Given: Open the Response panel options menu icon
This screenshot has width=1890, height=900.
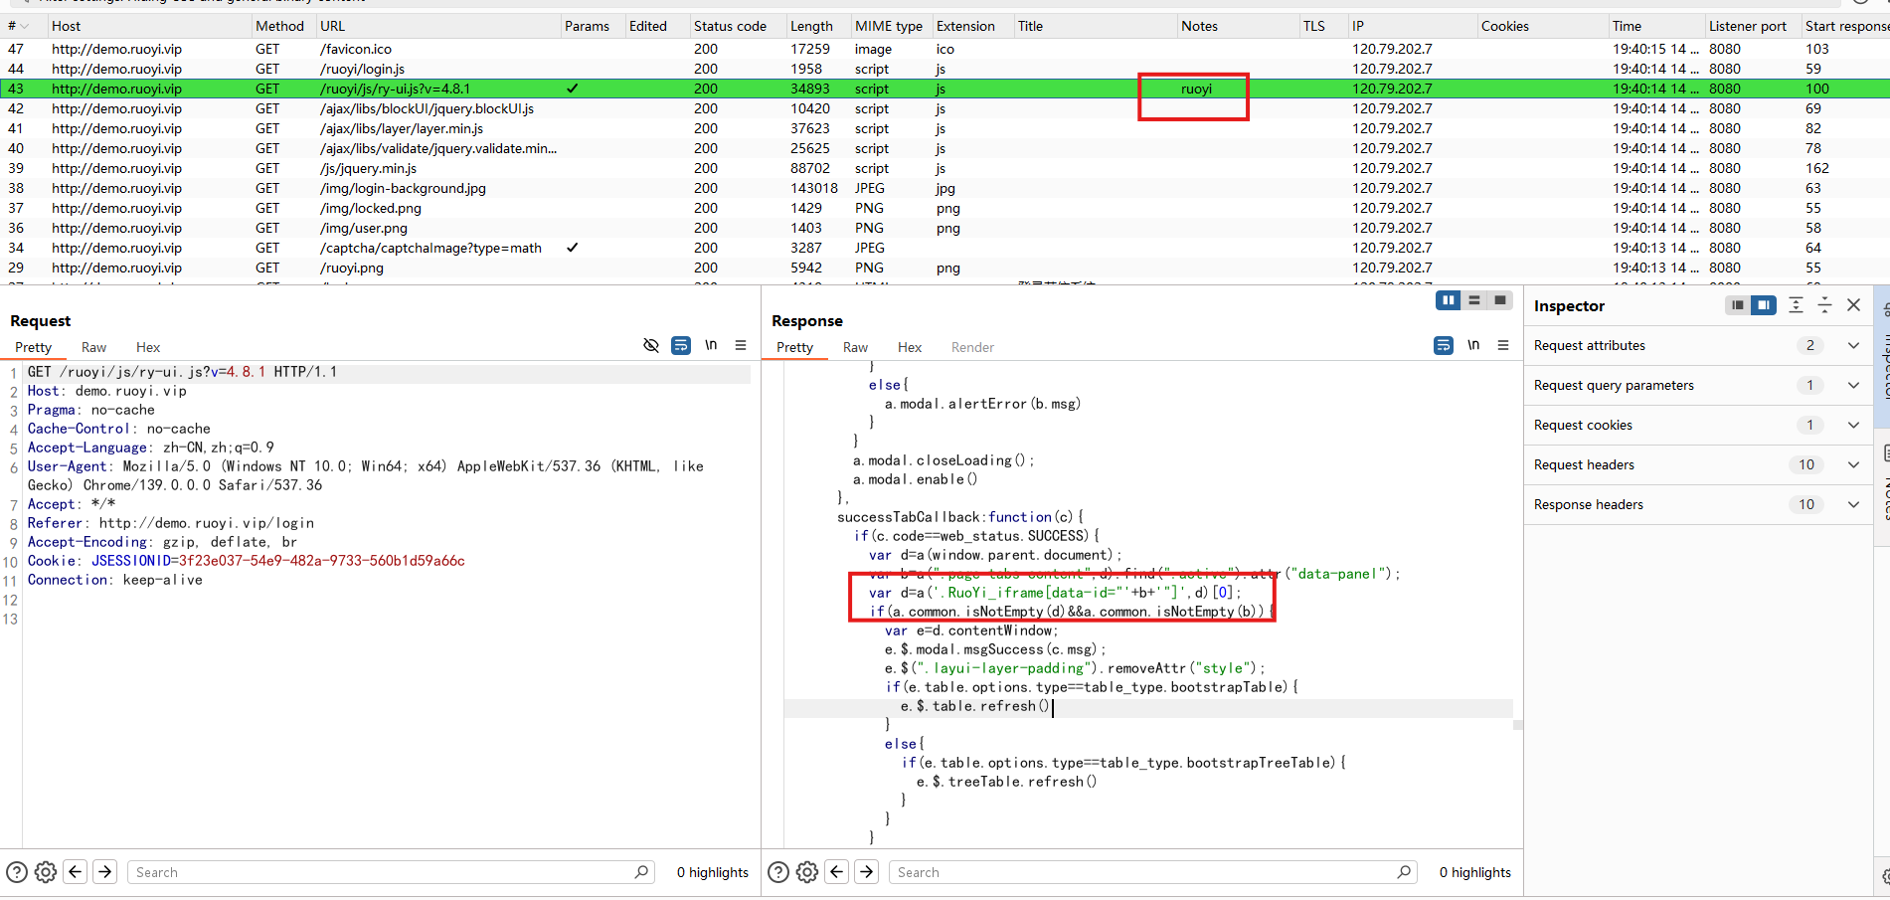Looking at the screenshot, I should [x=1503, y=345].
